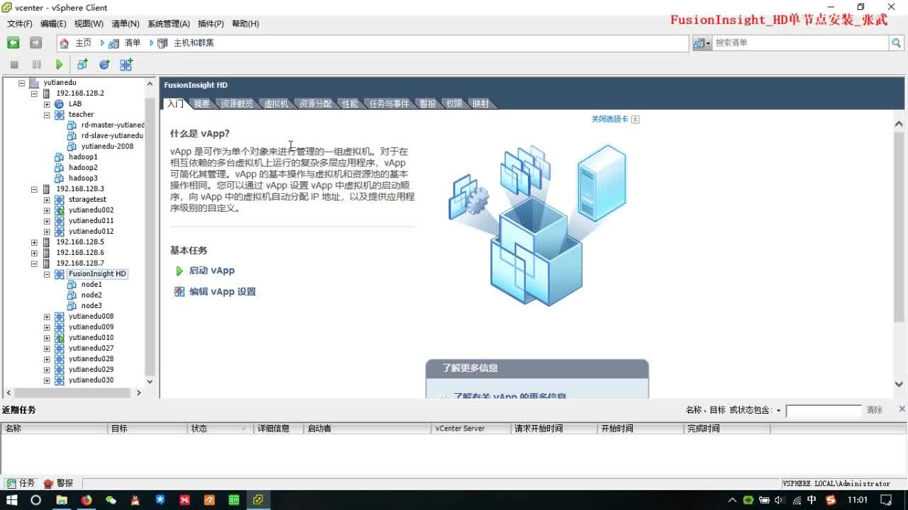Show the 任务 panel in status bar
Image resolution: width=908 pixels, height=510 pixels.
pos(20,483)
